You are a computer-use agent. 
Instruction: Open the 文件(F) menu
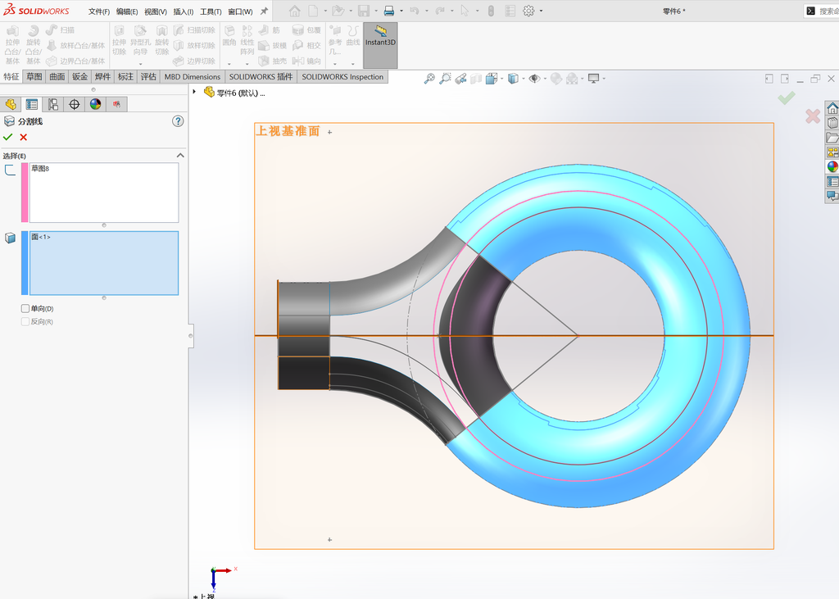99,11
